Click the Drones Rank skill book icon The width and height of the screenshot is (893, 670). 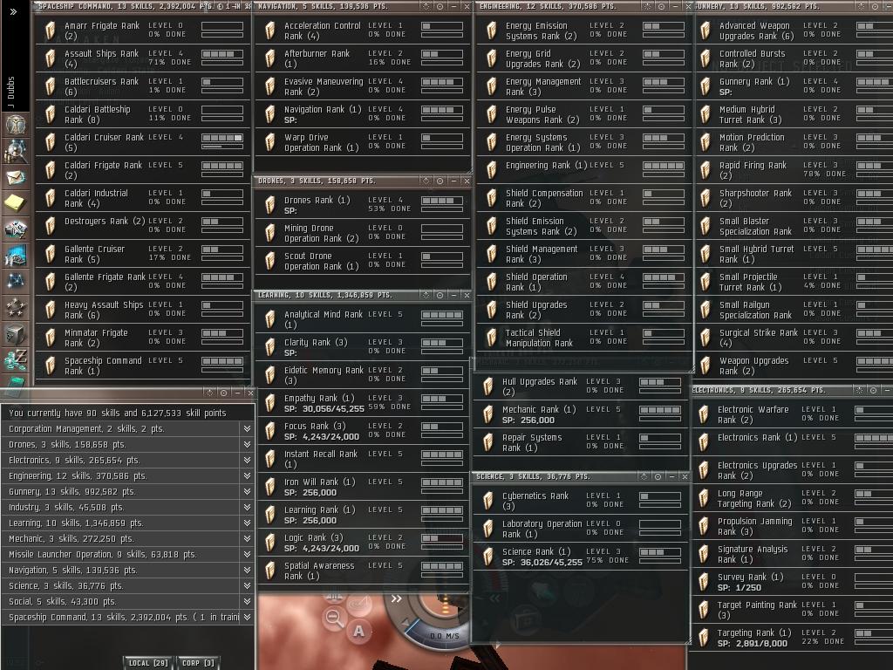click(x=270, y=205)
